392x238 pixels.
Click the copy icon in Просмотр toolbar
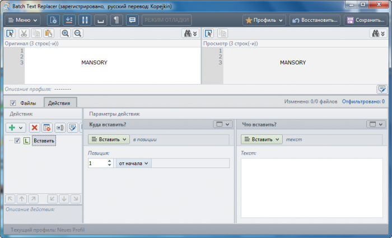(222, 34)
